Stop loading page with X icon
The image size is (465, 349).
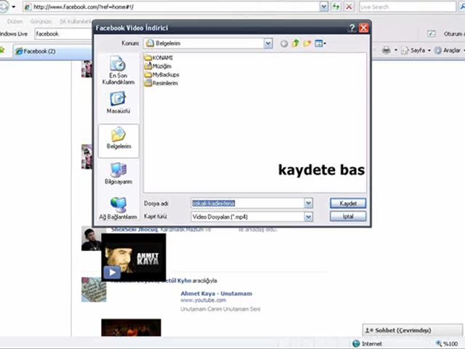click(349, 7)
